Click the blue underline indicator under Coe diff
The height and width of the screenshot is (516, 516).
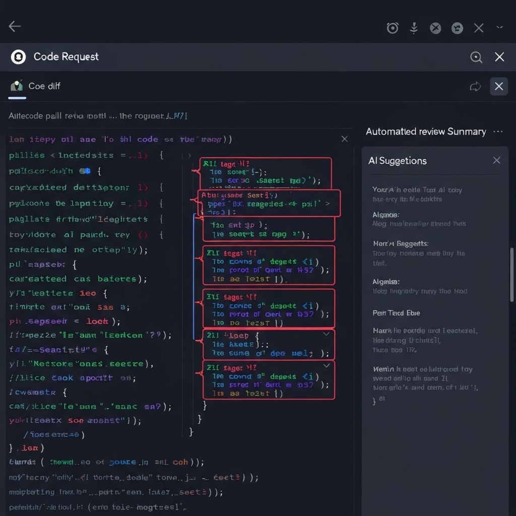(x=17, y=97)
